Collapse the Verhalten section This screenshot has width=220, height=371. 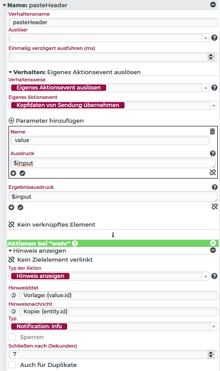click(x=10, y=72)
